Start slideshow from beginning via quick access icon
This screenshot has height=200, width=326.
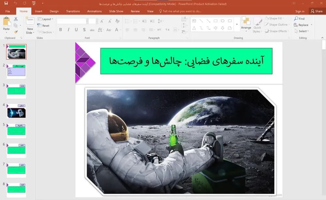[34, 3]
